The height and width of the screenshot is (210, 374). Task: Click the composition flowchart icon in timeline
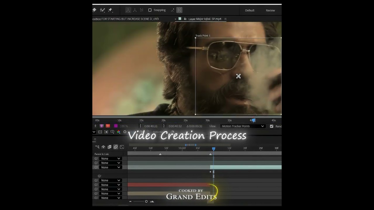point(97,147)
